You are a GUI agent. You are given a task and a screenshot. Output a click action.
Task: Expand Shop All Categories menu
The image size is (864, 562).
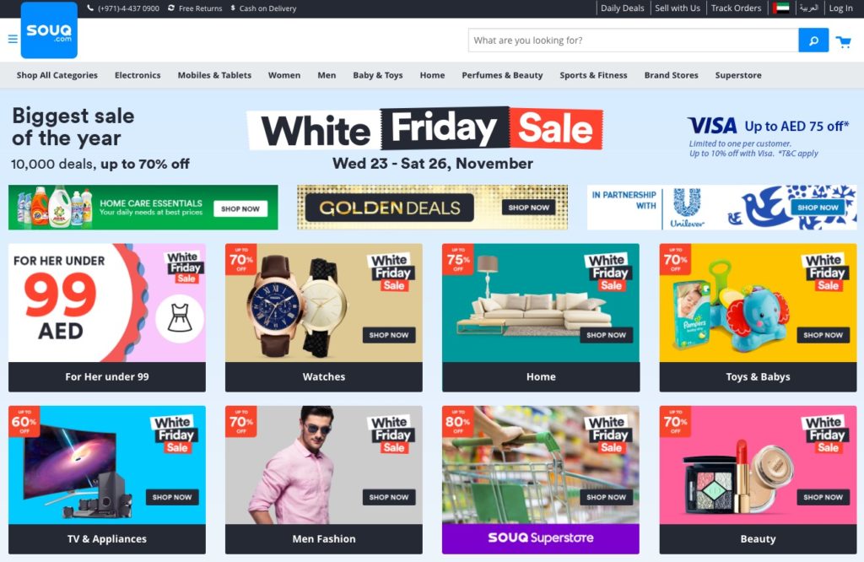pyautogui.click(x=57, y=75)
